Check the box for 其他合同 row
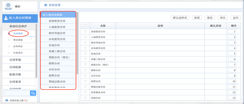The height and width of the screenshot is (104, 244). point(85,98)
